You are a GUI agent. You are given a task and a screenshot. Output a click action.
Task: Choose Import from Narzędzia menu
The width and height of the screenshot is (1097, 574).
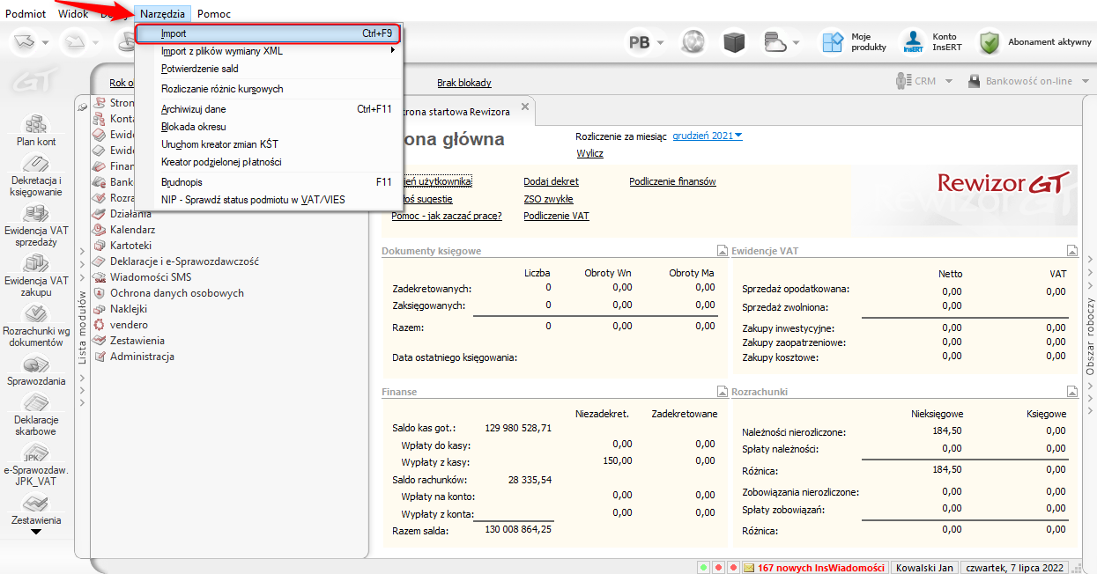[x=268, y=33]
